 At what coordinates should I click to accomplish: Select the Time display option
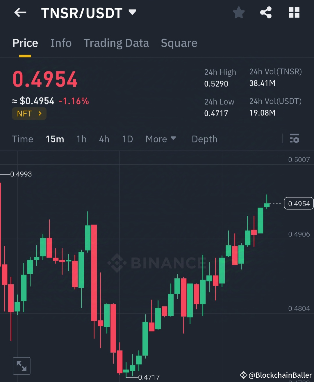tap(23, 139)
